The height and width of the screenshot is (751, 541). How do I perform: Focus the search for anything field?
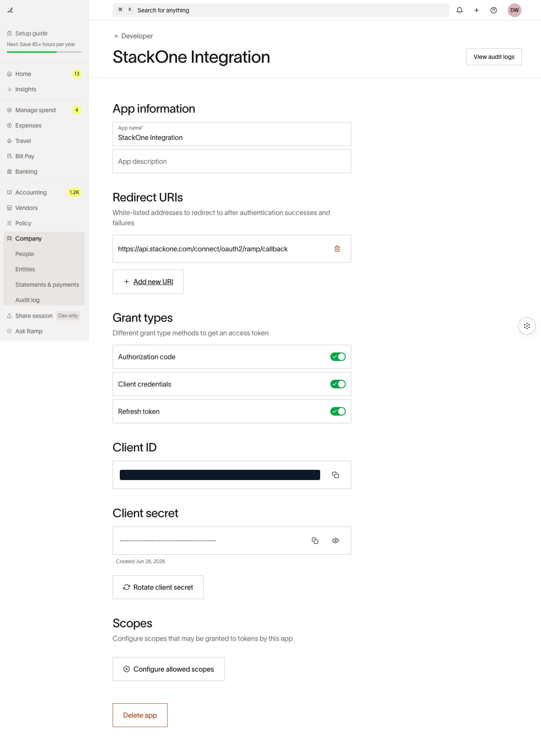pos(281,10)
